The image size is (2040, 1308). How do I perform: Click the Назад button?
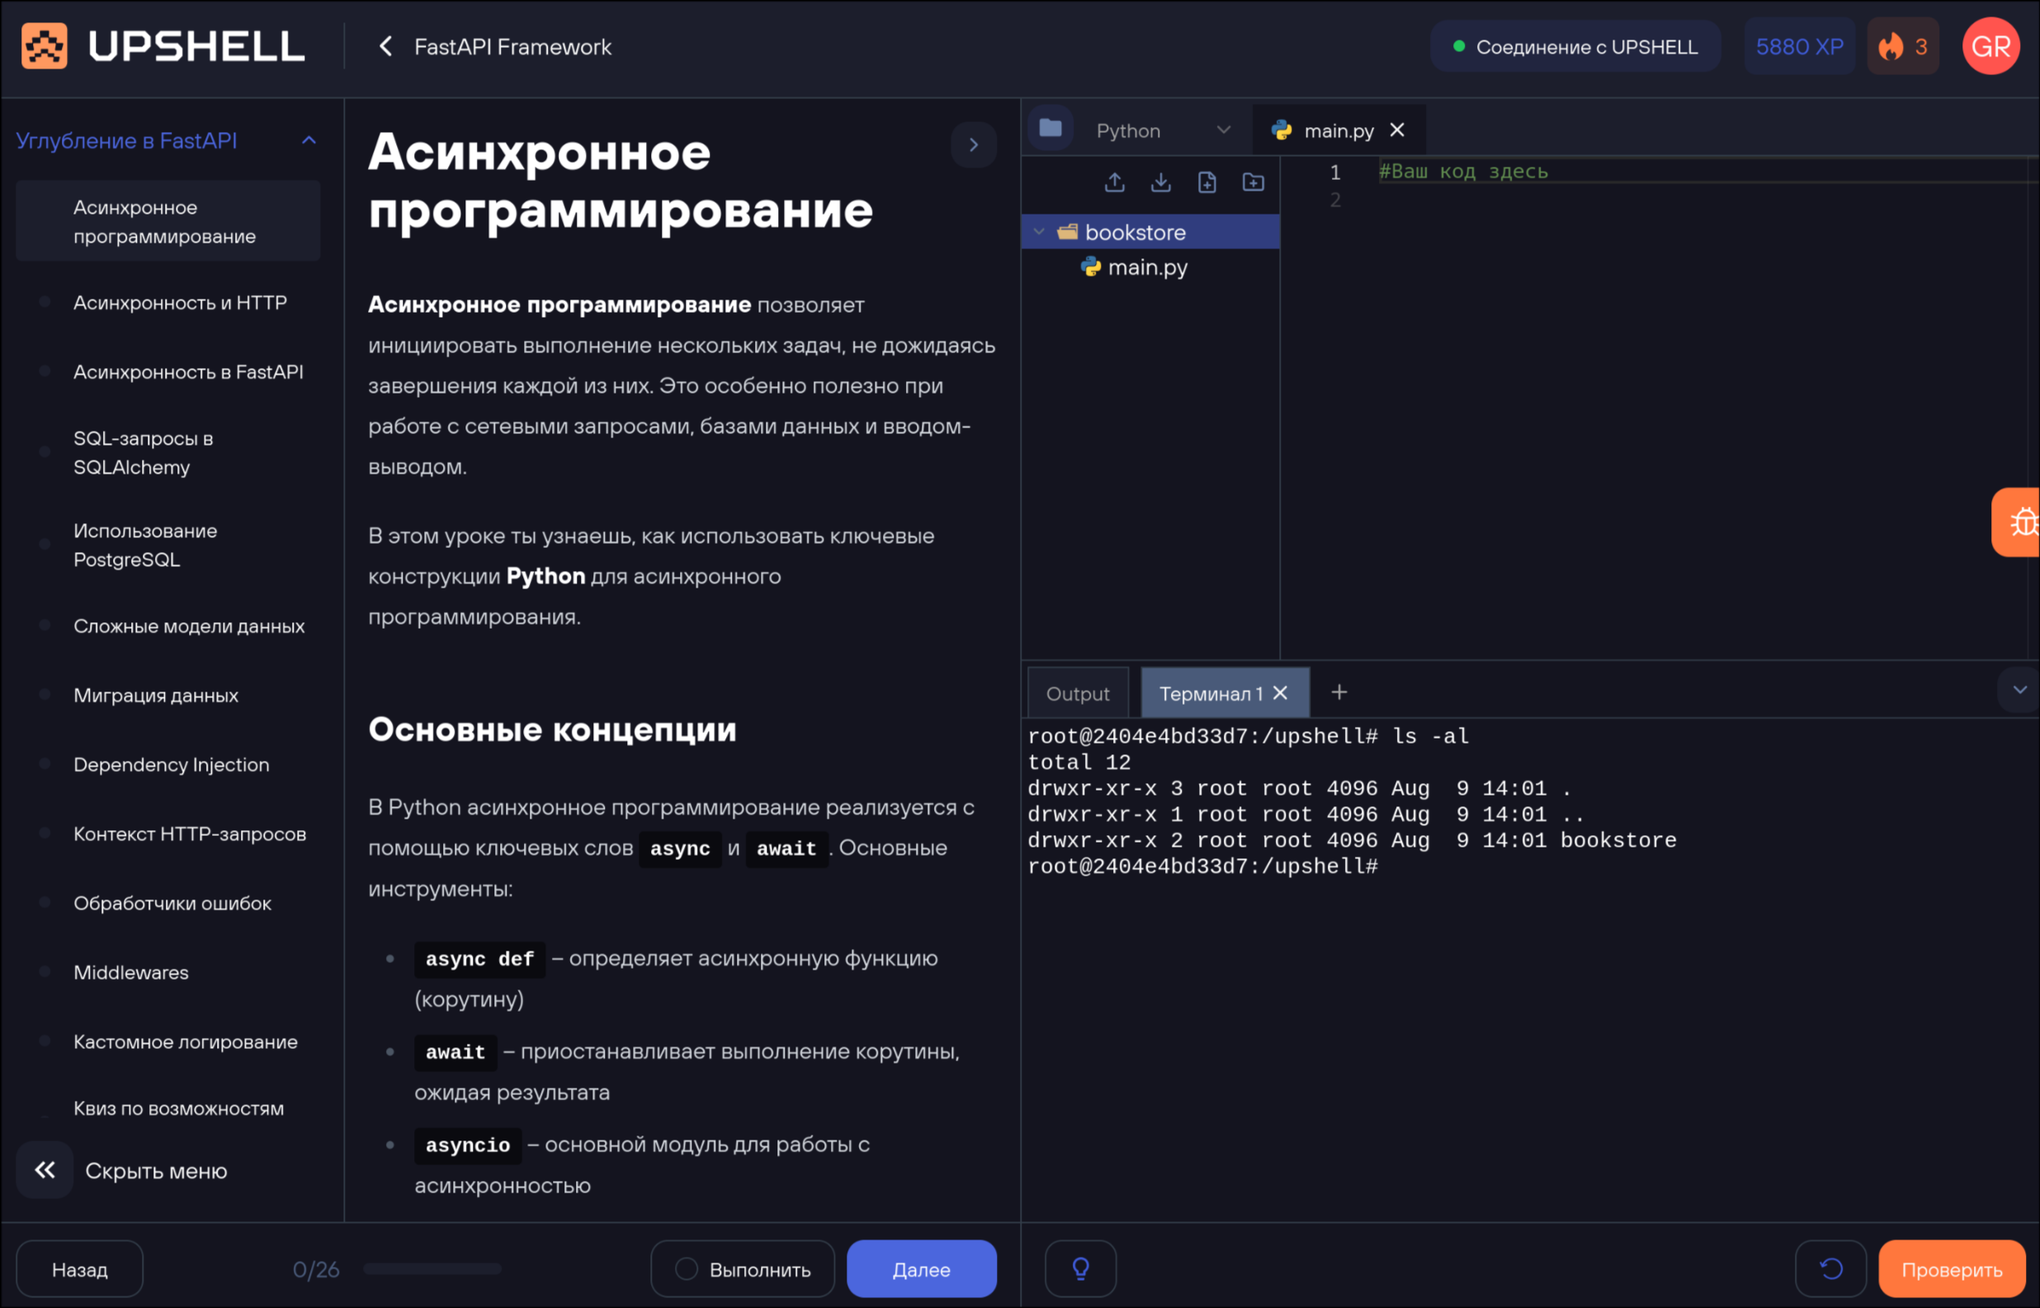pos(80,1269)
